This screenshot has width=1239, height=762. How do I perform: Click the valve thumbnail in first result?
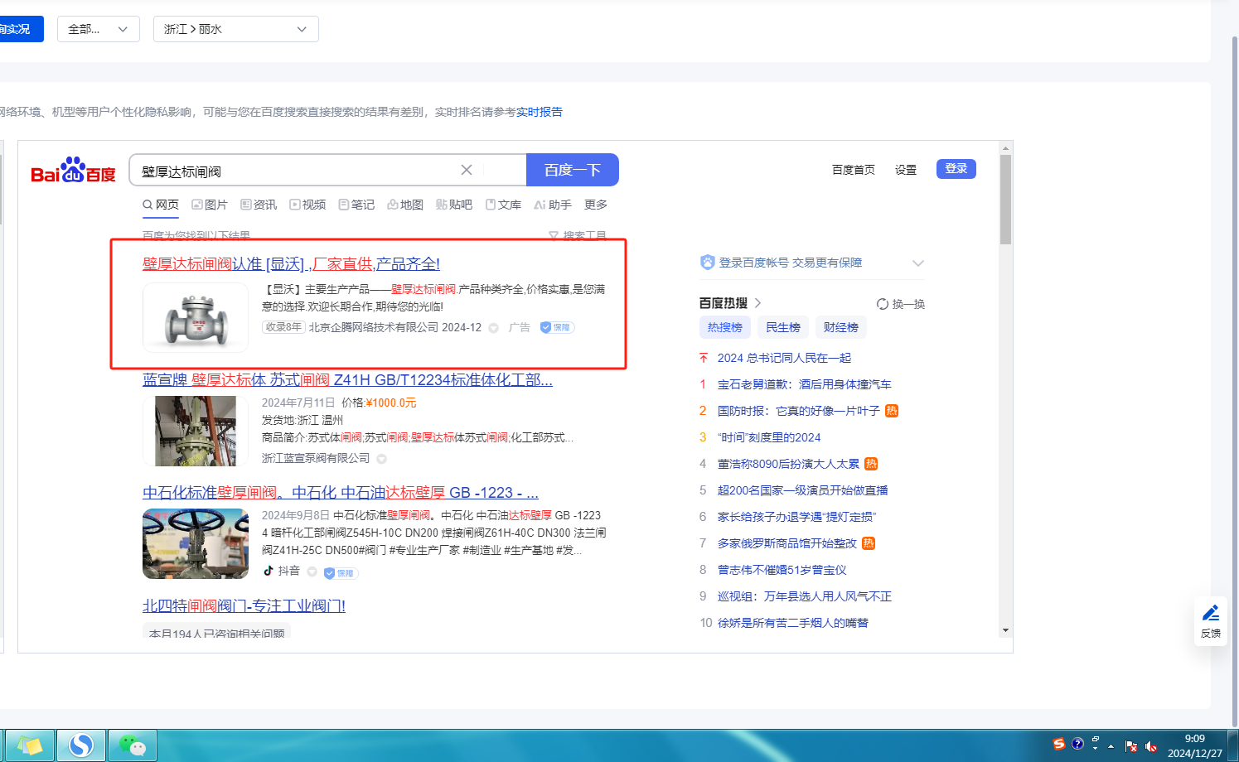click(196, 317)
